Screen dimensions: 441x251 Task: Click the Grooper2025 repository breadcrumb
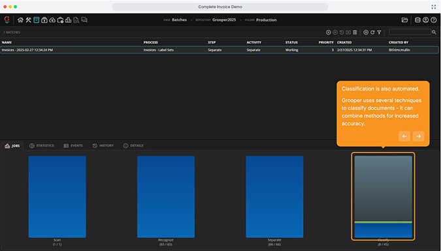coord(224,20)
